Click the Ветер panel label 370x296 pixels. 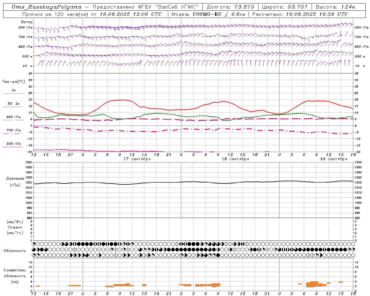(x=27, y=22)
